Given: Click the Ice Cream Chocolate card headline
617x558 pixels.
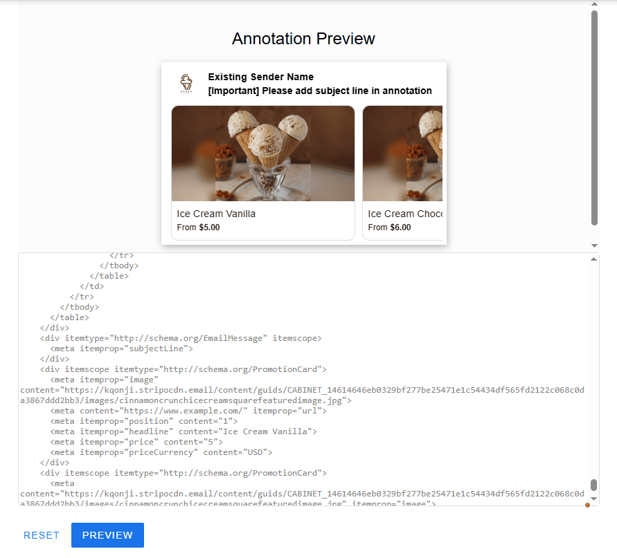Looking at the screenshot, I should [x=404, y=214].
